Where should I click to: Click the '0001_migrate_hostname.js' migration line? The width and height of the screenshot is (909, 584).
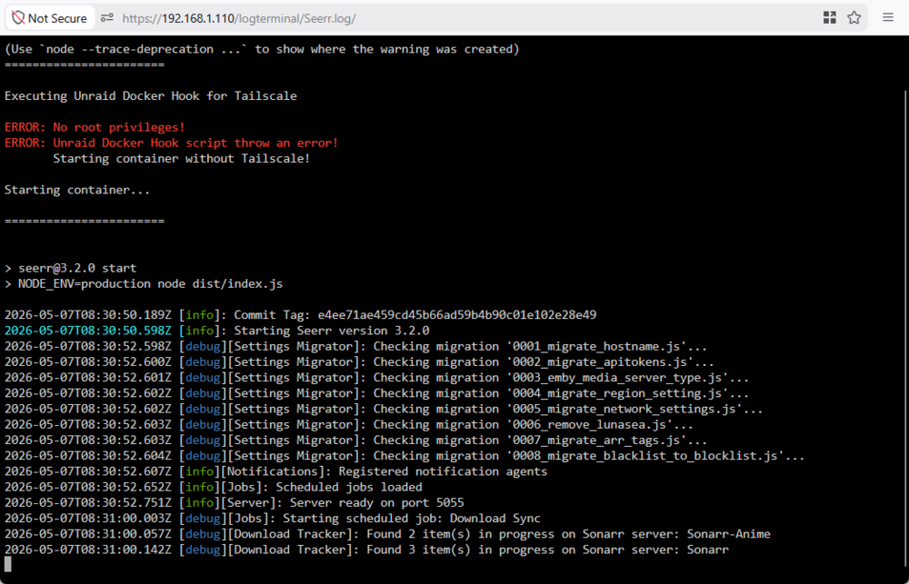356,346
